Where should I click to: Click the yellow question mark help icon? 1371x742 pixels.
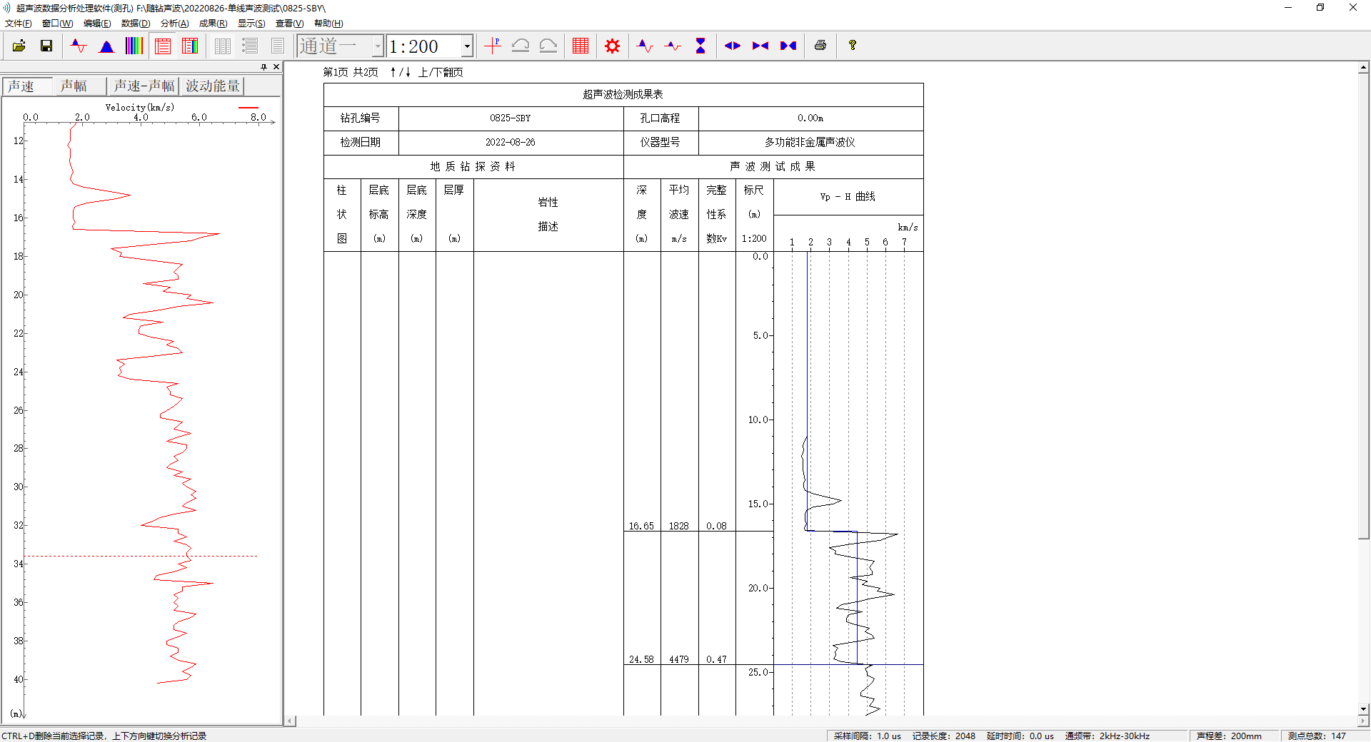tap(852, 46)
